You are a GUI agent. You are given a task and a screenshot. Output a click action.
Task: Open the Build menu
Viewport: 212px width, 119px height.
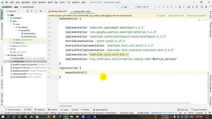[x=50, y=2]
